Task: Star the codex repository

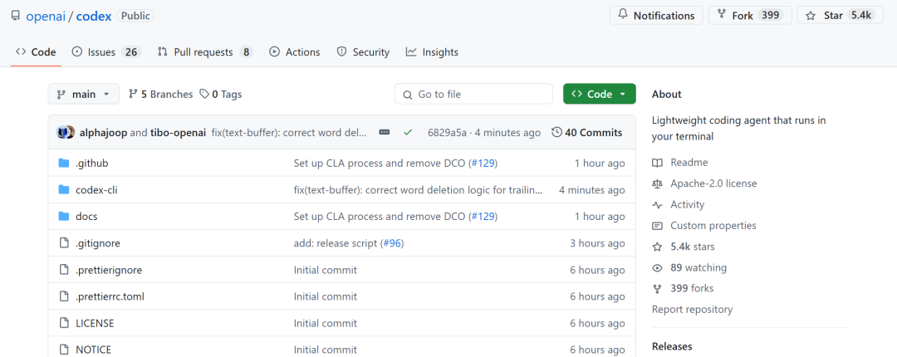Action: coord(834,16)
